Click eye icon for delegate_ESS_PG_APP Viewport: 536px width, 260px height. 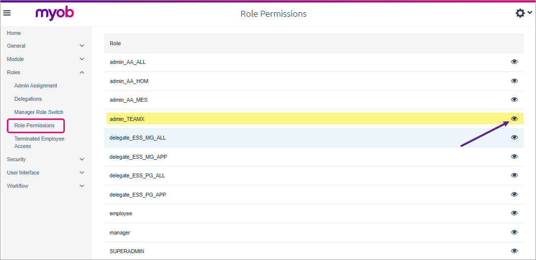click(514, 195)
